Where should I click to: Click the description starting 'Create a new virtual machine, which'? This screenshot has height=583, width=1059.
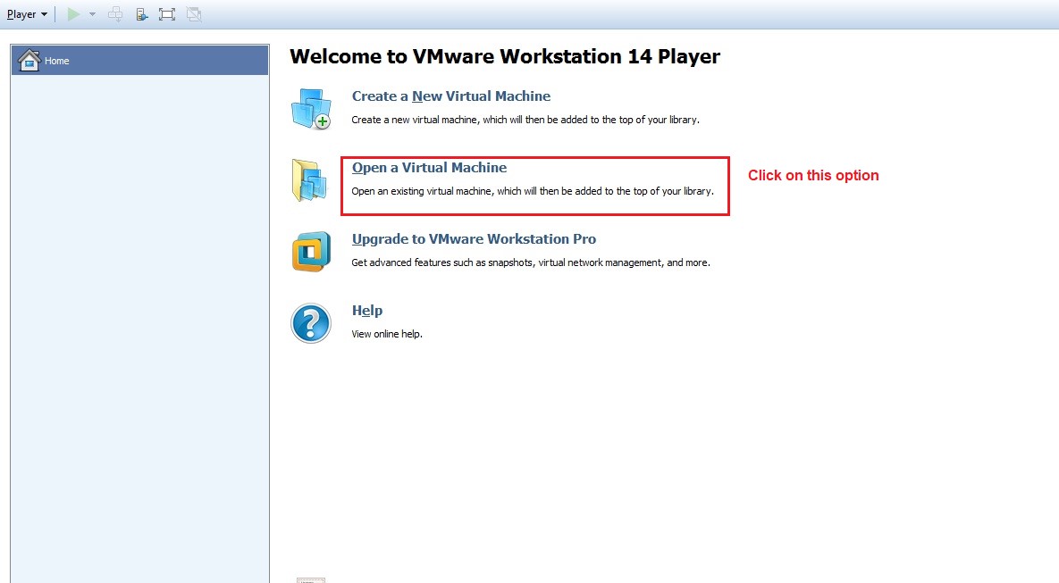(x=525, y=120)
